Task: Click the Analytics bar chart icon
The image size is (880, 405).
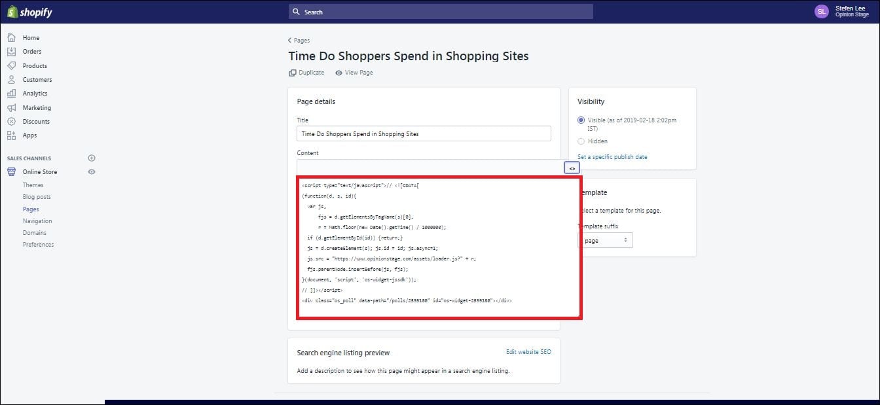Action: point(11,94)
